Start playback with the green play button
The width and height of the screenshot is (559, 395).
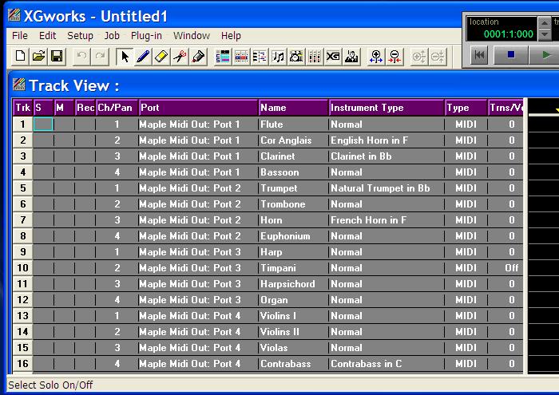545,55
